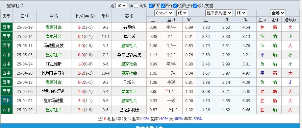Click the 比分(半场) column header
302x128 pixels.
tap(85, 16)
